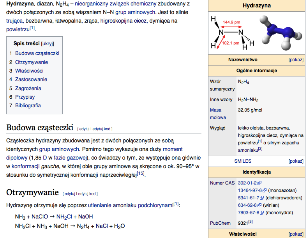307x238 pixels.
Task: Open the fazie gazowej link
Action: tap(71, 158)
